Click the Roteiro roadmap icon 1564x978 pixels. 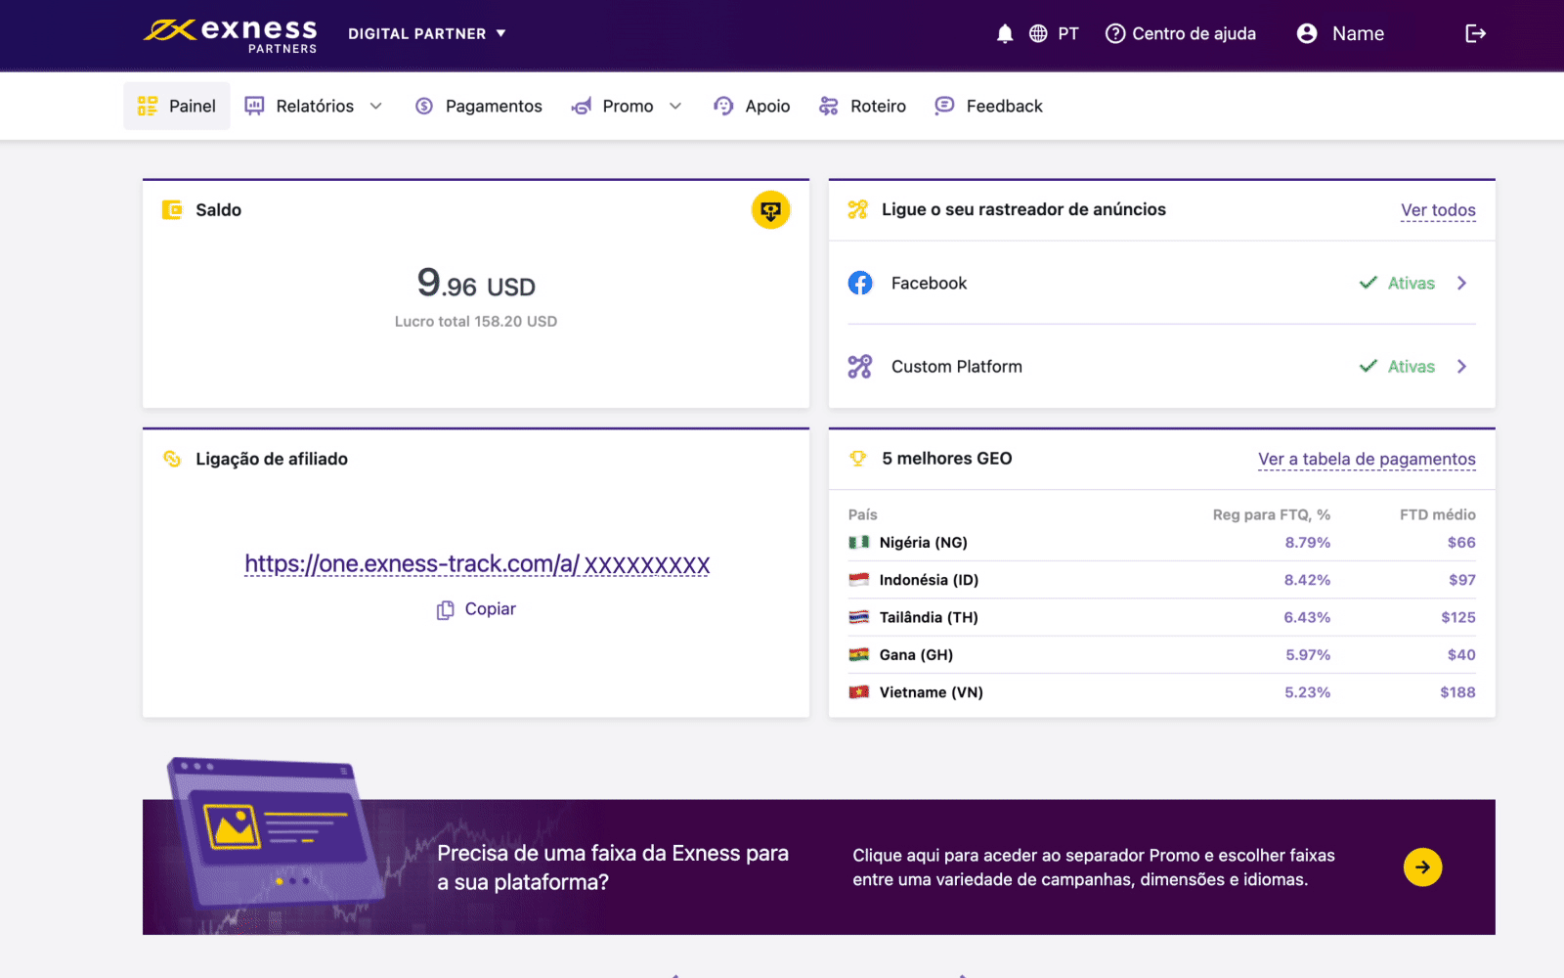(829, 106)
